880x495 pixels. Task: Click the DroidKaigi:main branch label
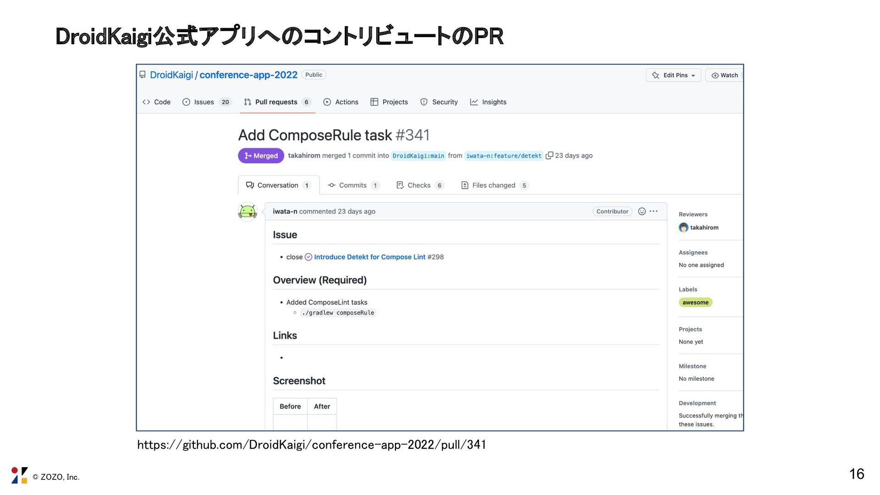tap(418, 156)
